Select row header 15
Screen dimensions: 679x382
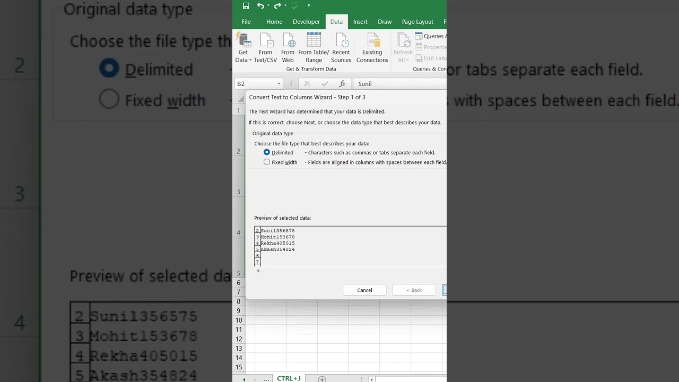tap(239, 367)
